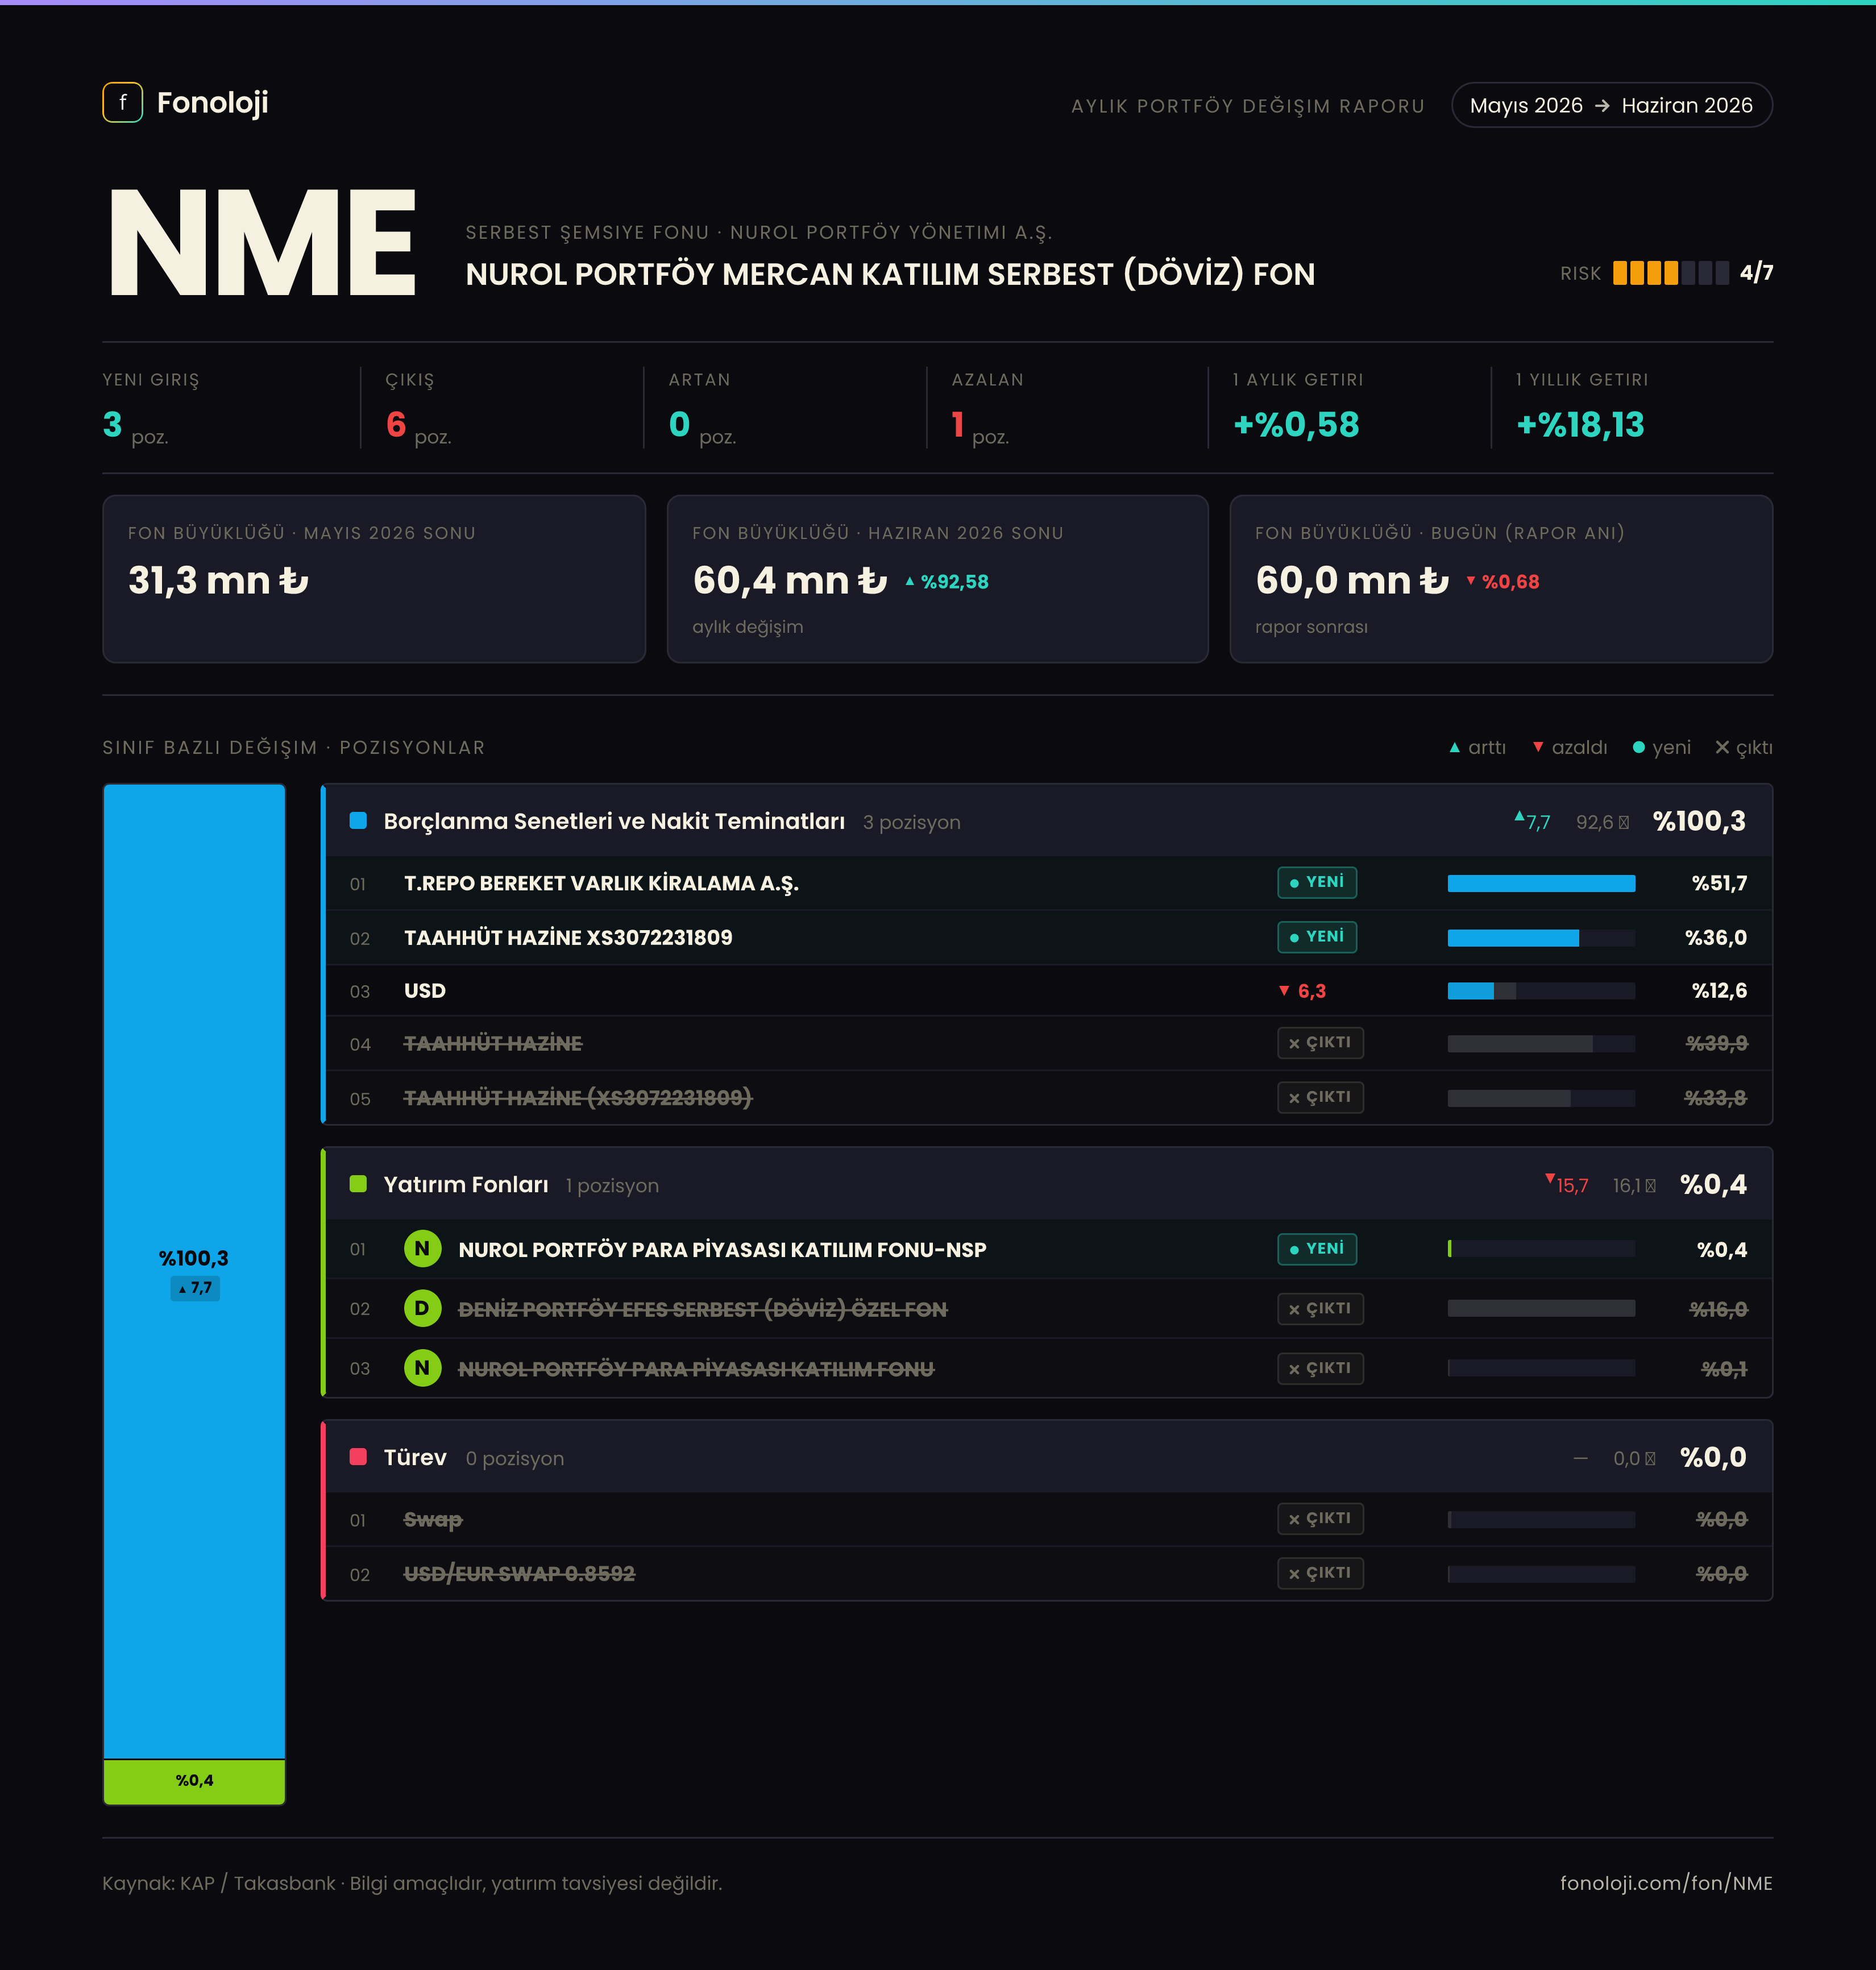Click the Bugün (Rapor Anı) fund size card

1501,579
